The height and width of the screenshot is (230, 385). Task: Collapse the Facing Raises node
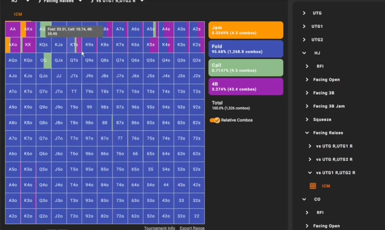click(x=307, y=133)
